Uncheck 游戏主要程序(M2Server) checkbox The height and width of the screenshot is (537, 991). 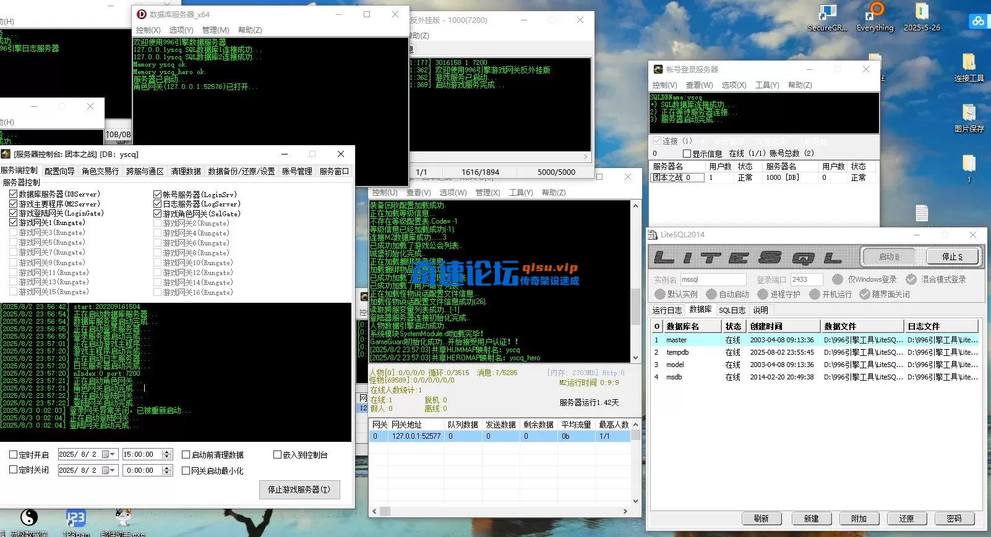(x=13, y=204)
